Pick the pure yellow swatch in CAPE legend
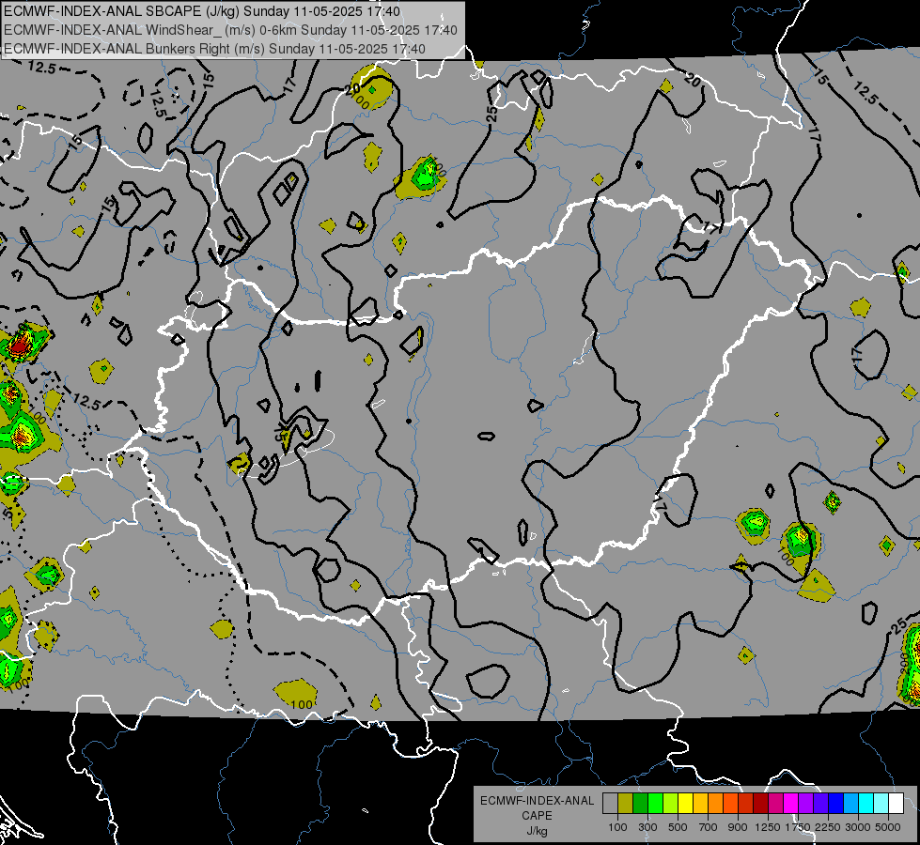This screenshot has height=845, width=920. [x=685, y=803]
